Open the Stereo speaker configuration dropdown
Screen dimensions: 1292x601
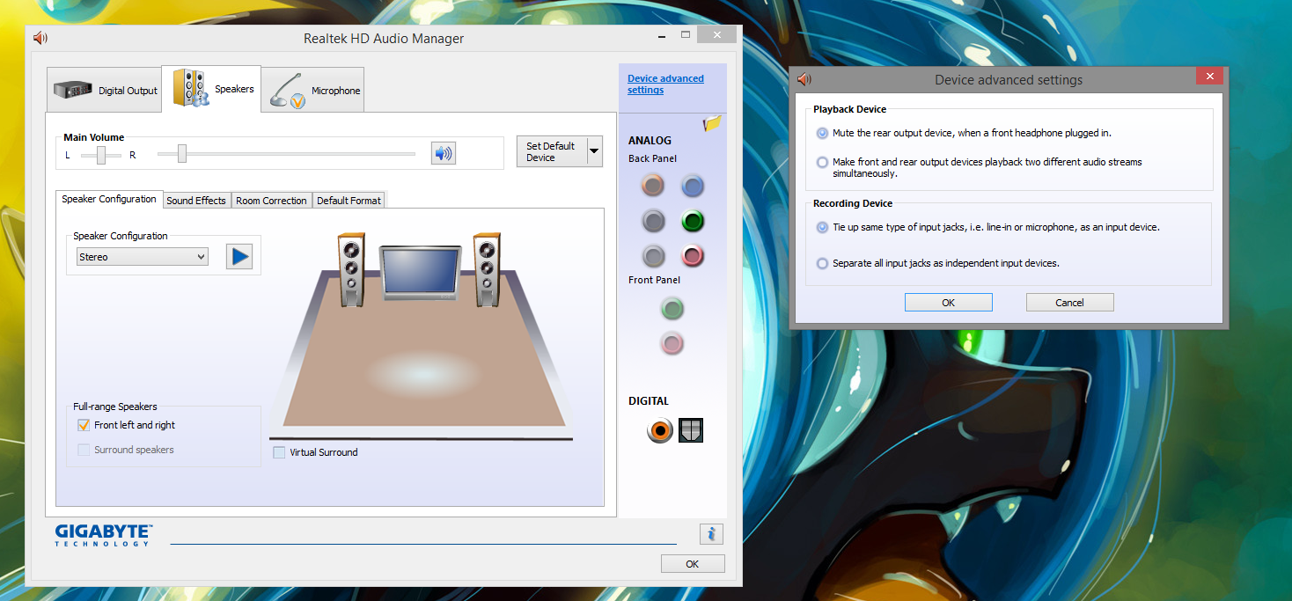[142, 257]
